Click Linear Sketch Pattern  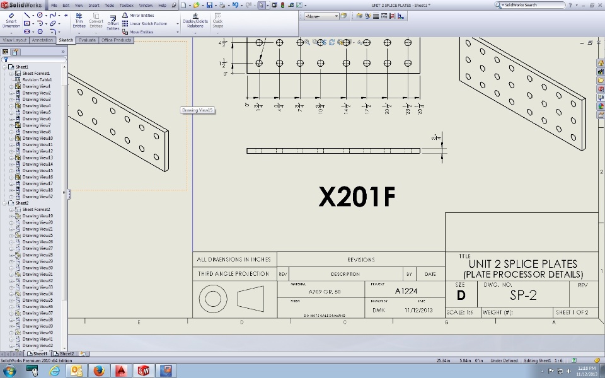click(x=145, y=23)
